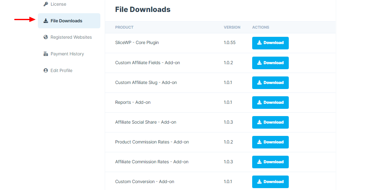
Task: Select the 'Custom Affiliate Fields - Add-on' text
Action: [x=147, y=63]
